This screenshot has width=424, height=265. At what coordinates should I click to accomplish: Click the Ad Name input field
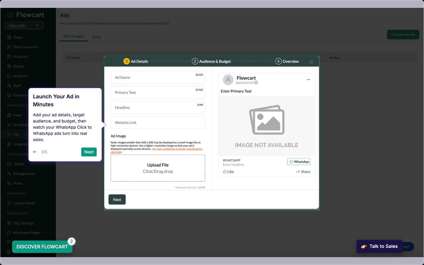pos(158,77)
